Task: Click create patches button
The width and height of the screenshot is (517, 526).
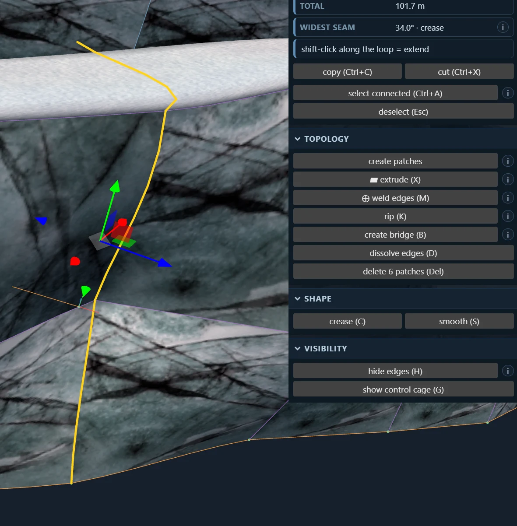Action: click(x=395, y=161)
